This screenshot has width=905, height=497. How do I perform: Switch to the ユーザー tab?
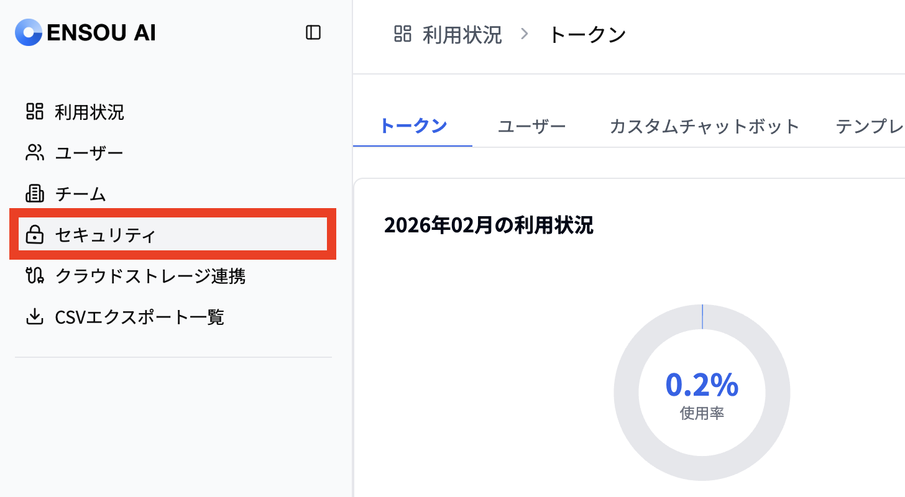click(532, 126)
